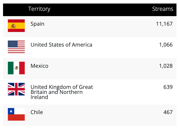Open the Spain territory name
The height and width of the screenshot is (137, 179).
37,24
